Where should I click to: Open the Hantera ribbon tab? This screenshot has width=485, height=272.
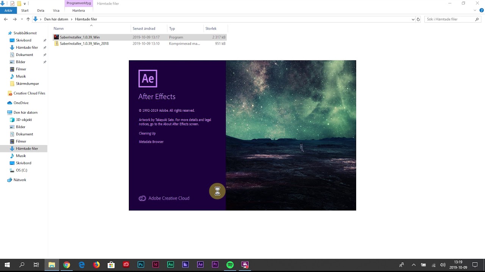coord(78,11)
